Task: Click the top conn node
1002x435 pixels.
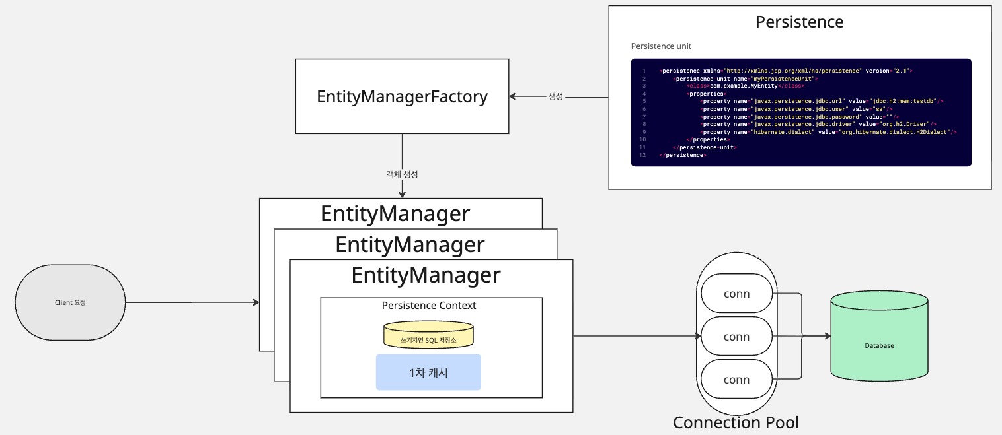Action: click(736, 294)
